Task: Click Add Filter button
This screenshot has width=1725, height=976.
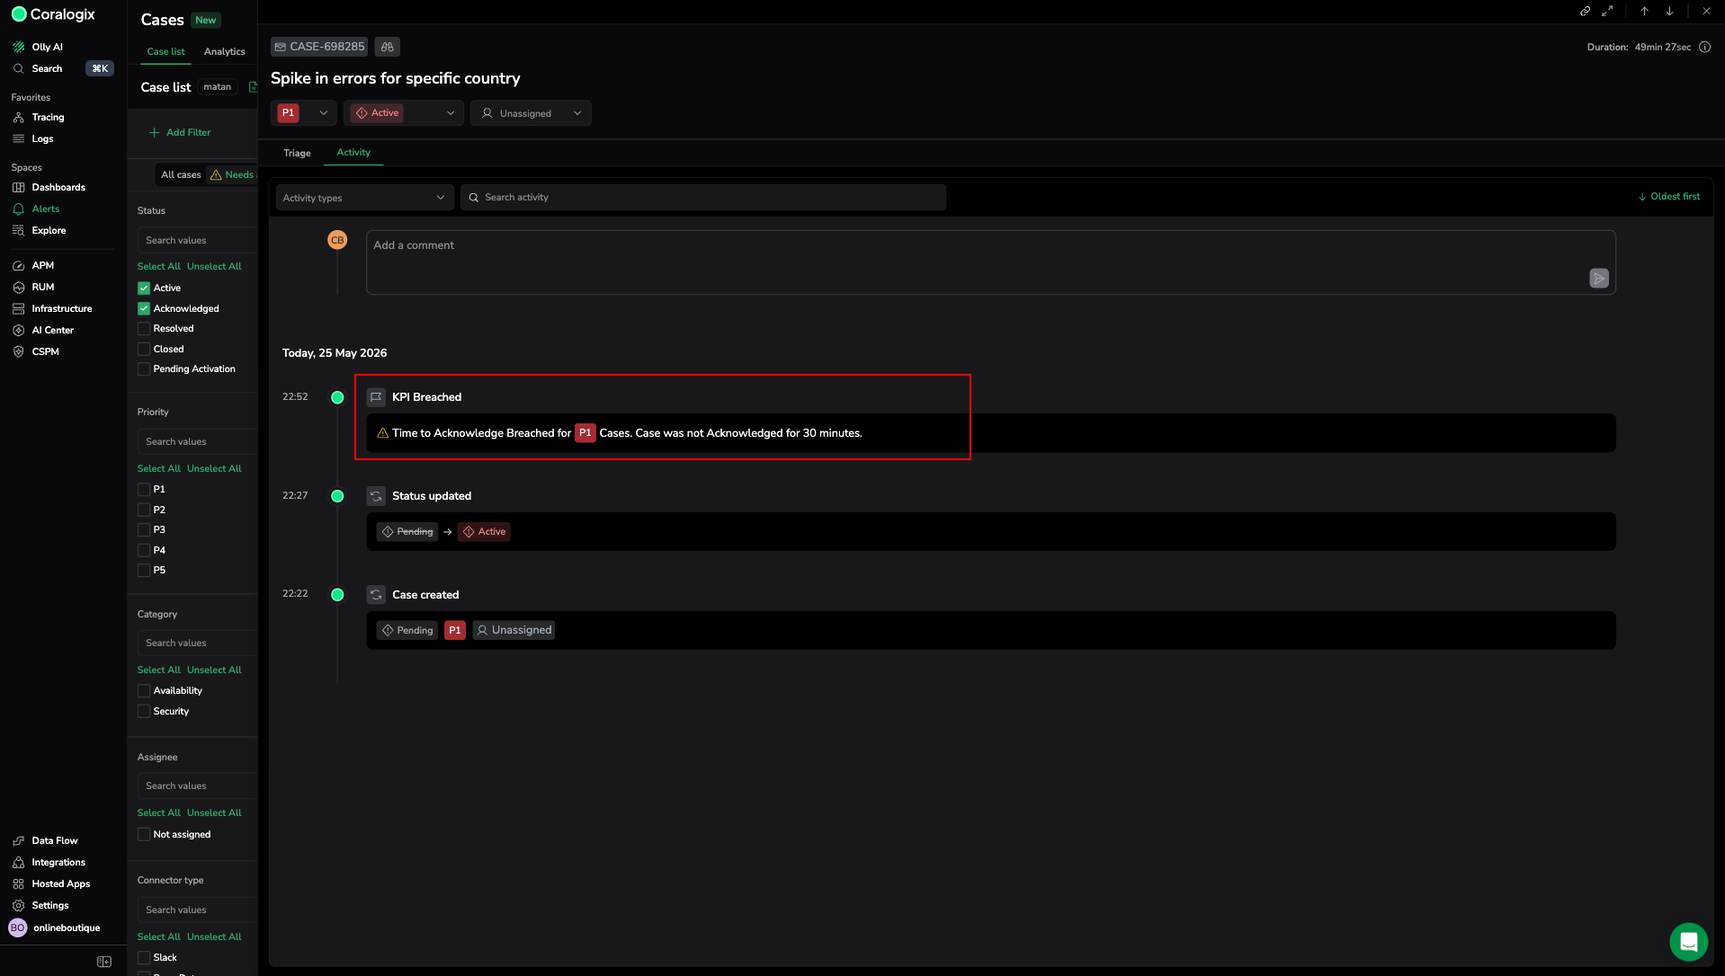Action: click(x=180, y=132)
